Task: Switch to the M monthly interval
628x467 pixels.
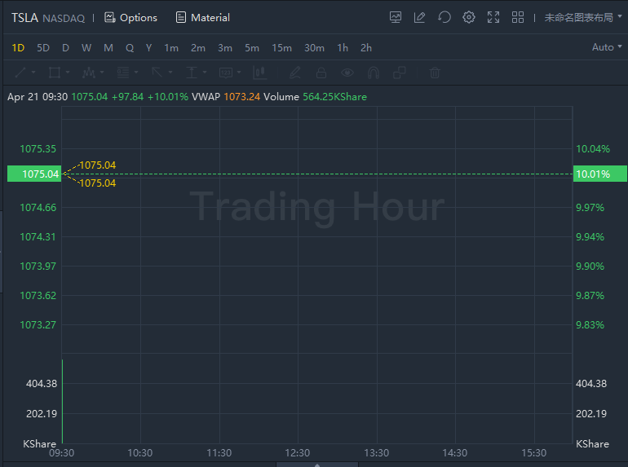Action: [108, 48]
